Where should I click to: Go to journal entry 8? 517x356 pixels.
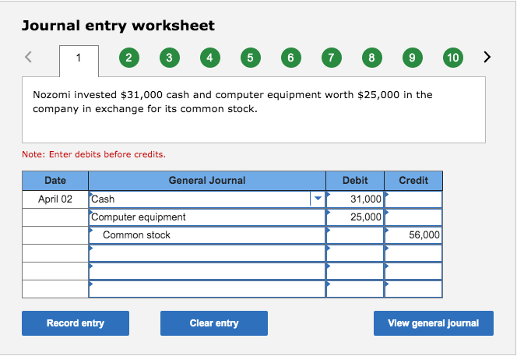click(x=372, y=58)
